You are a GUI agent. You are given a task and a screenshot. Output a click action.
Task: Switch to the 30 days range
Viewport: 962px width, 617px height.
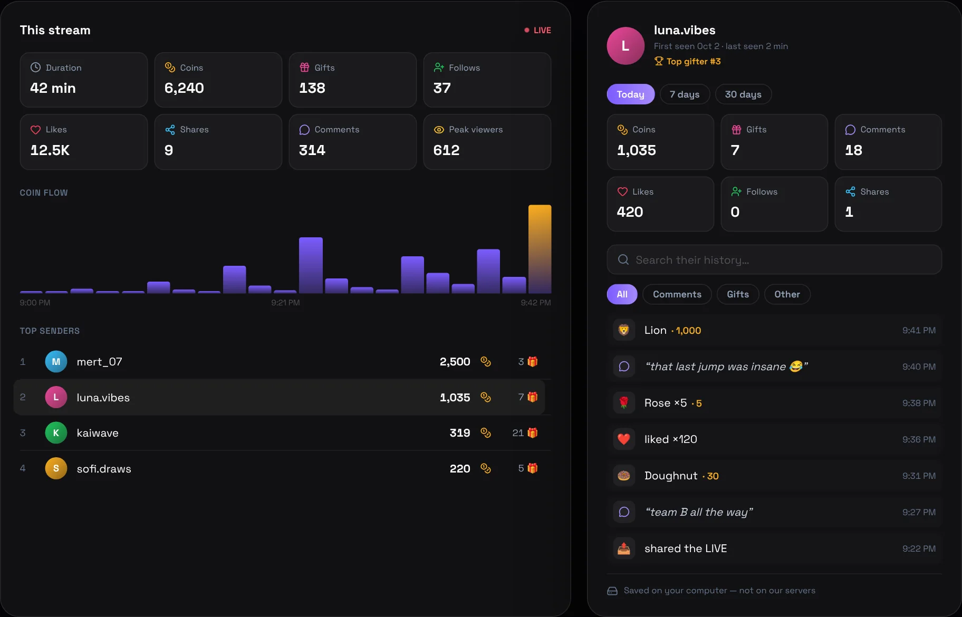[743, 94]
